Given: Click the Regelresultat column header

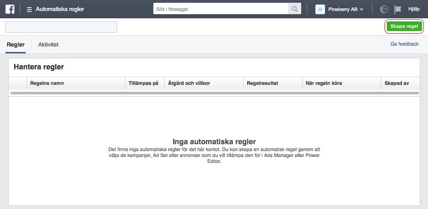Looking at the screenshot, I should pyautogui.click(x=273, y=83).
